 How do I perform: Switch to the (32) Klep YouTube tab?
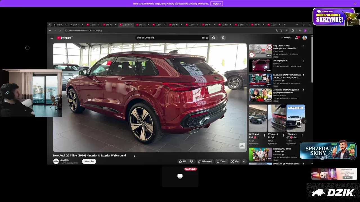[x=142, y=25]
